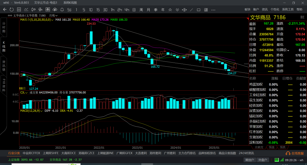Click the 淀粉加权 row

tap(278, 143)
